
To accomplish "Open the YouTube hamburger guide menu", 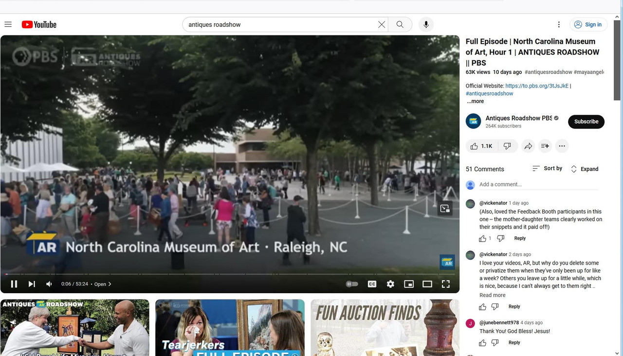I will (8, 24).
